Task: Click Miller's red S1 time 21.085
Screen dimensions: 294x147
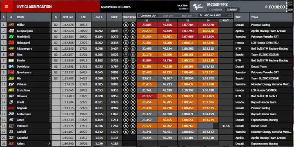Action: coord(147,25)
